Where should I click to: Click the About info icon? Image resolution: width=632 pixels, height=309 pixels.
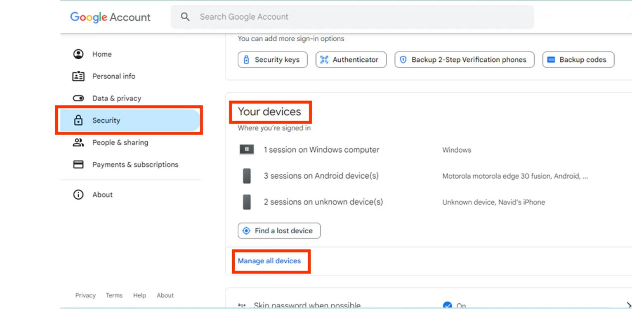coord(78,195)
